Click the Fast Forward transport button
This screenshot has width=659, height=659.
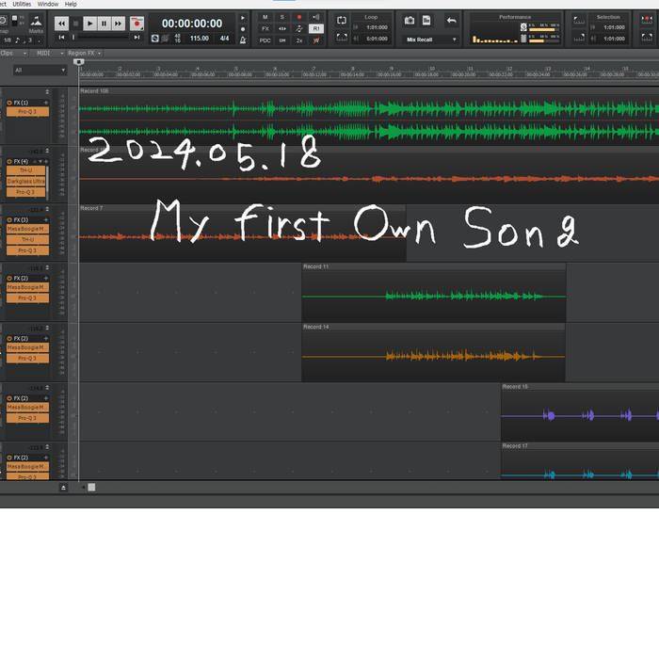coord(118,24)
